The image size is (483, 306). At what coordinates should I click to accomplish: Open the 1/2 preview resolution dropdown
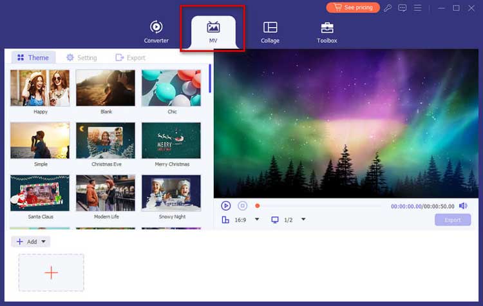pyautogui.click(x=303, y=220)
